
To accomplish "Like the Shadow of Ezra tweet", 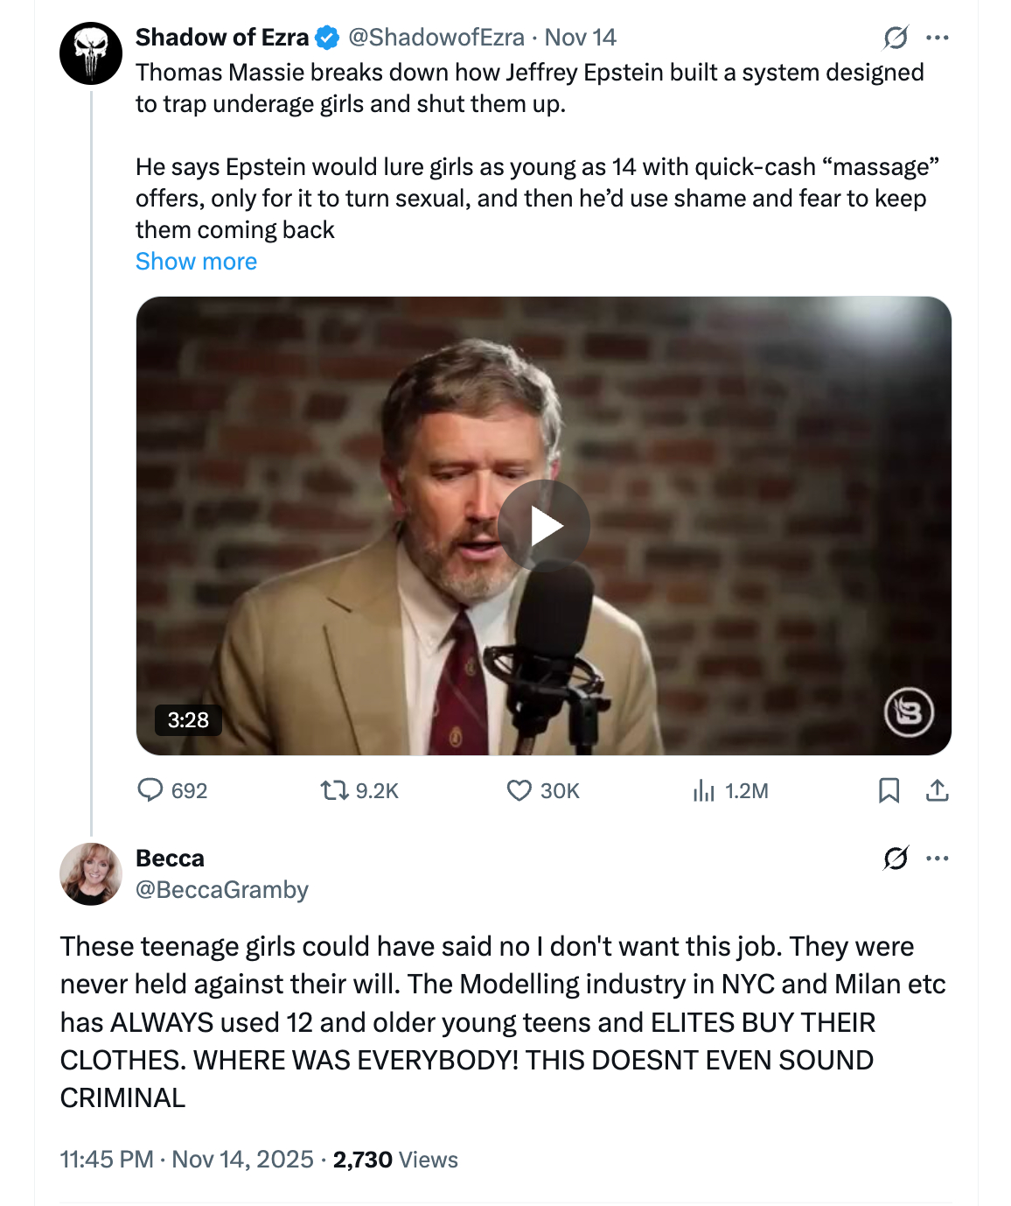I will pos(519,790).
